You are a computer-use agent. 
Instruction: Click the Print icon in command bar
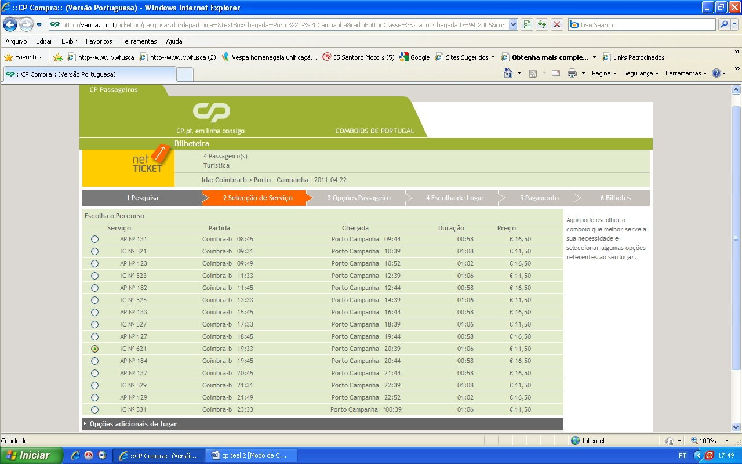tap(572, 73)
